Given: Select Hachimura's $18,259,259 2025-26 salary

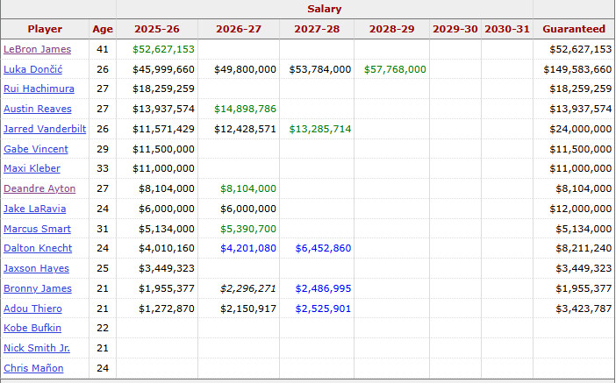Looking at the screenshot, I should tap(163, 89).
